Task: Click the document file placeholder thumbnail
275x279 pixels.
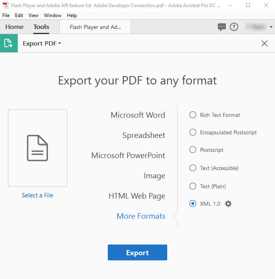Action: tap(38, 148)
